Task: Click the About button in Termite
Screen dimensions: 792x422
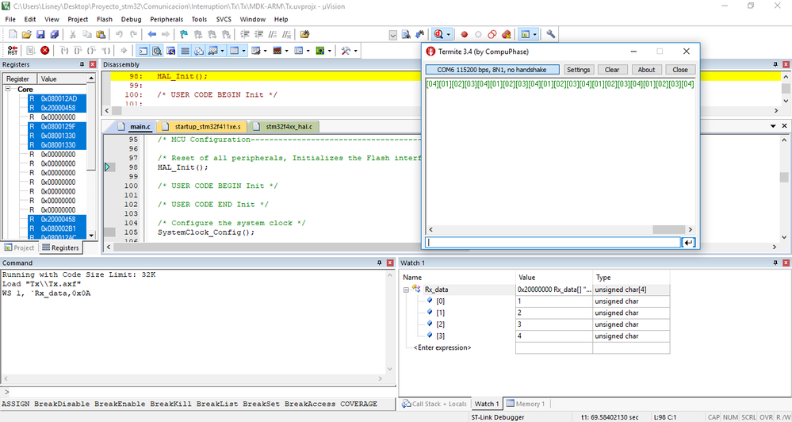Action: 646,70
